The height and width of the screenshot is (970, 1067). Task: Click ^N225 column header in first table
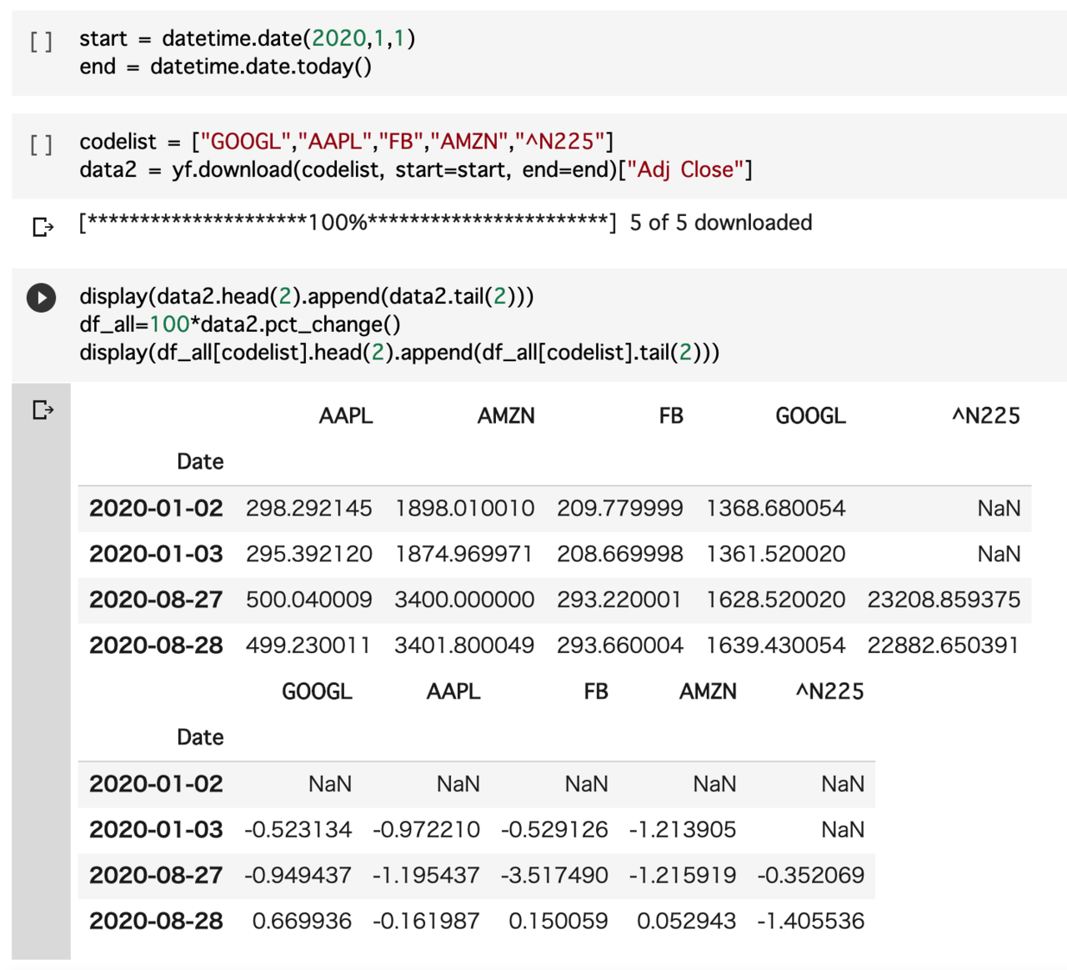pos(986,416)
